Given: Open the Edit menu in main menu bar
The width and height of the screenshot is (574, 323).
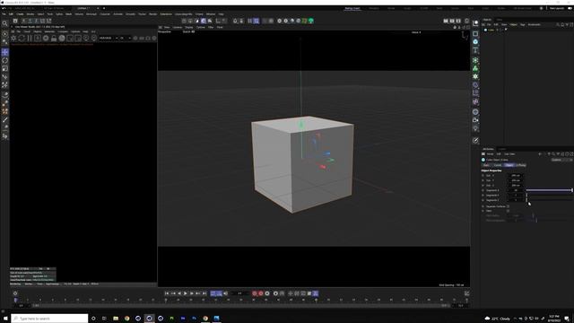Looking at the screenshot, I should [11, 14].
